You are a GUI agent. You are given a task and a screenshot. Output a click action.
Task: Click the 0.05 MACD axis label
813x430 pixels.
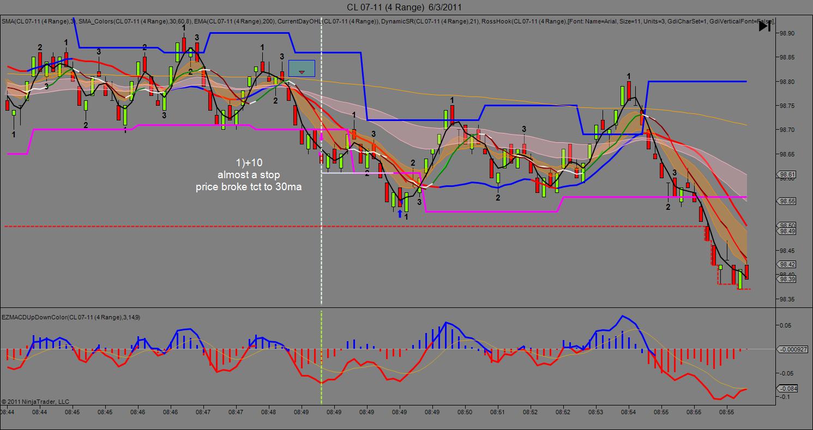pos(785,325)
